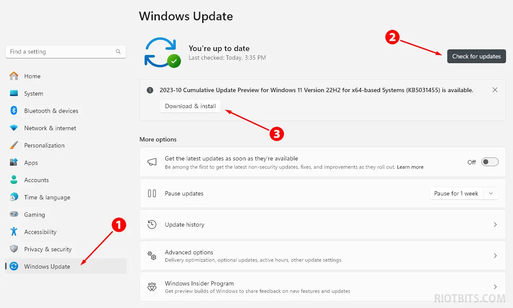
Task: Open Privacy & security settings
Action: [x=65, y=249]
